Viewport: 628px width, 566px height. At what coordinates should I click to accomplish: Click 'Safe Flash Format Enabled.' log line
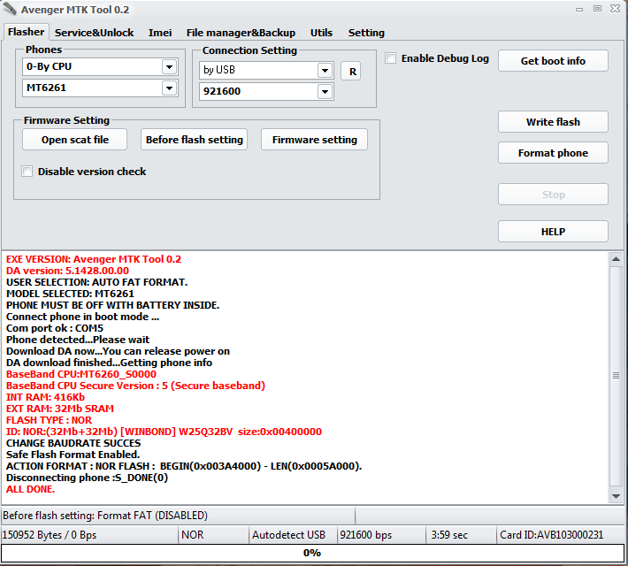[x=73, y=455]
